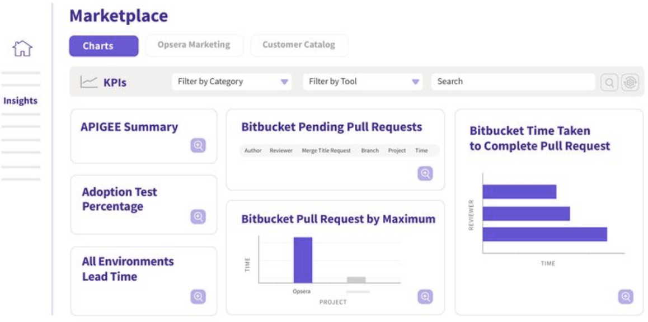648x322 pixels.
Task: Zoom into the APIGEE Summary card
Action: tap(198, 145)
